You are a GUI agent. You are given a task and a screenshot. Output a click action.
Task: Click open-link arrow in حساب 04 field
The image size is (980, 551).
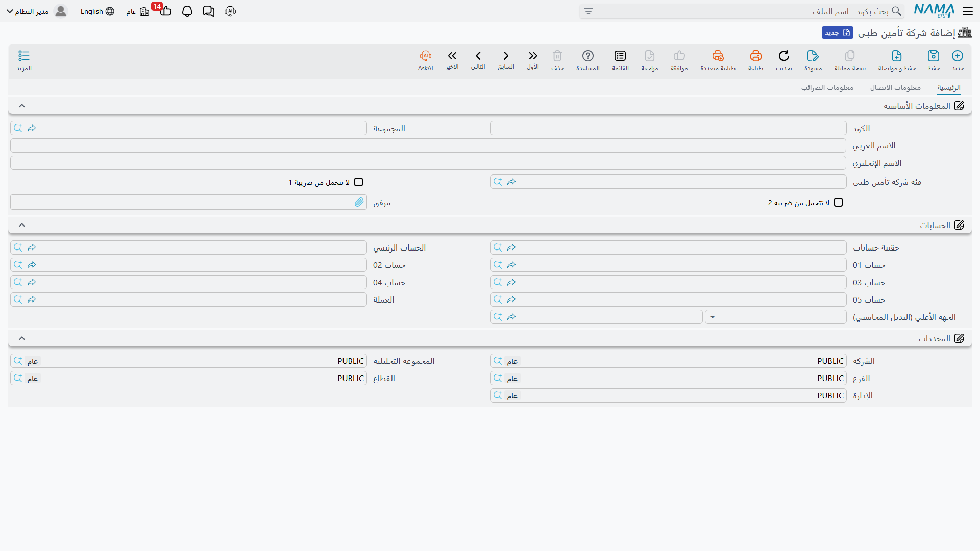click(32, 282)
